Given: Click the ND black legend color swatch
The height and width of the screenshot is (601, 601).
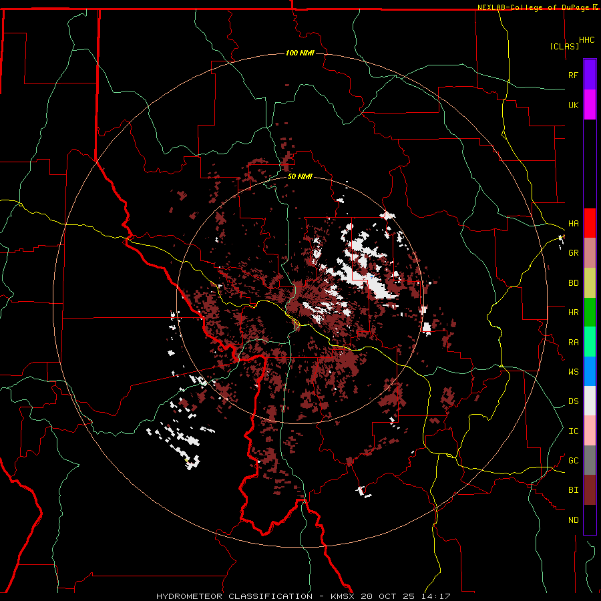Looking at the screenshot, I should coord(590,520).
